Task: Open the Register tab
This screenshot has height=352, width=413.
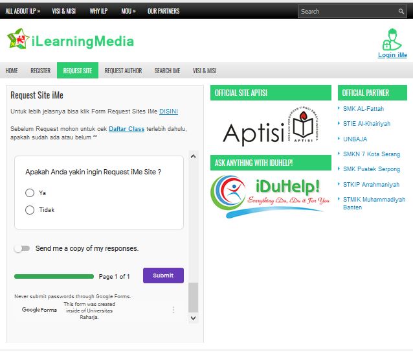Action: click(x=41, y=71)
